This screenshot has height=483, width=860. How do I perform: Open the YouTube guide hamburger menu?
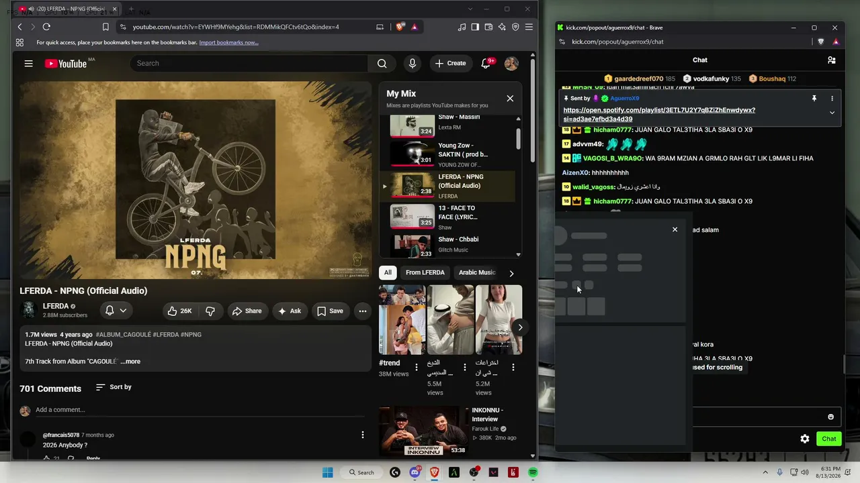click(x=28, y=63)
